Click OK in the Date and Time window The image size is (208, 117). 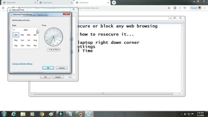[x=45, y=77]
